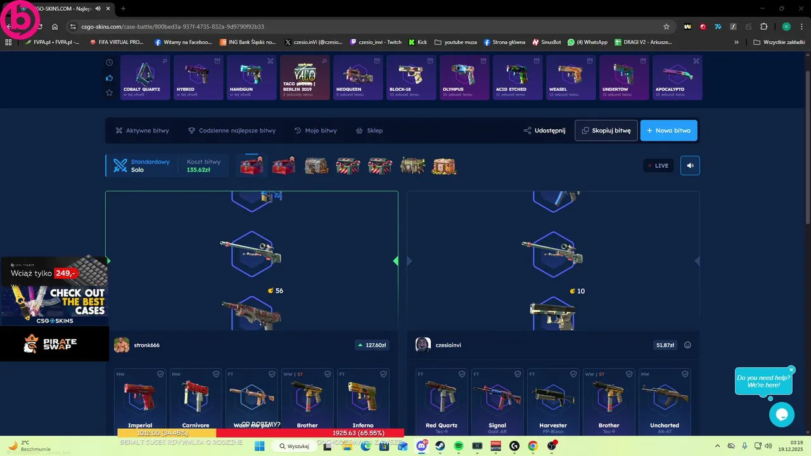Open the Uncharted AK-47 skin card
This screenshot has width=811, height=456.
tap(665, 402)
